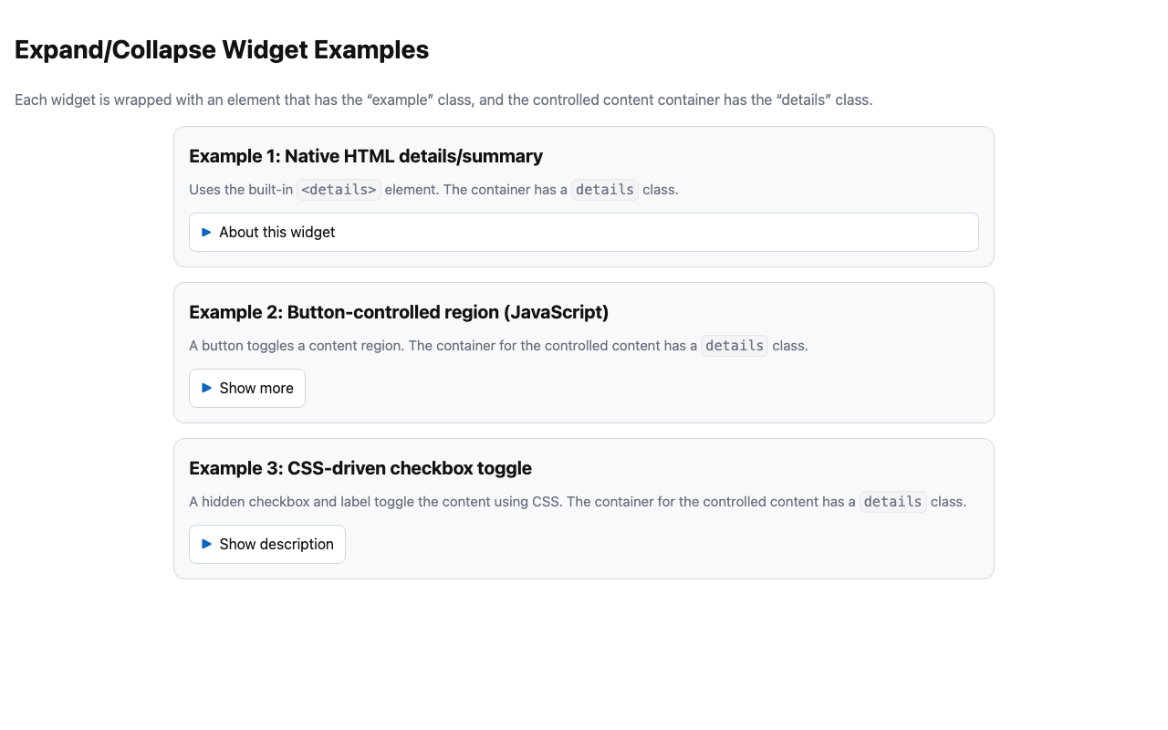The image size is (1168, 730).
Task: Select the Example 3 CSS-driven checkbox toggle heading
Action: coord(360,468)
